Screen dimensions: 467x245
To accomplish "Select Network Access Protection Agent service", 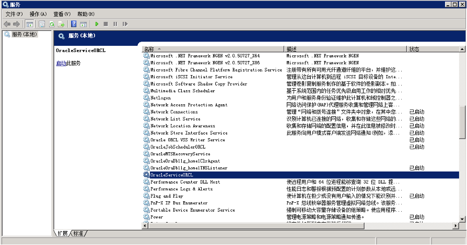I will [x=301, y=105].
